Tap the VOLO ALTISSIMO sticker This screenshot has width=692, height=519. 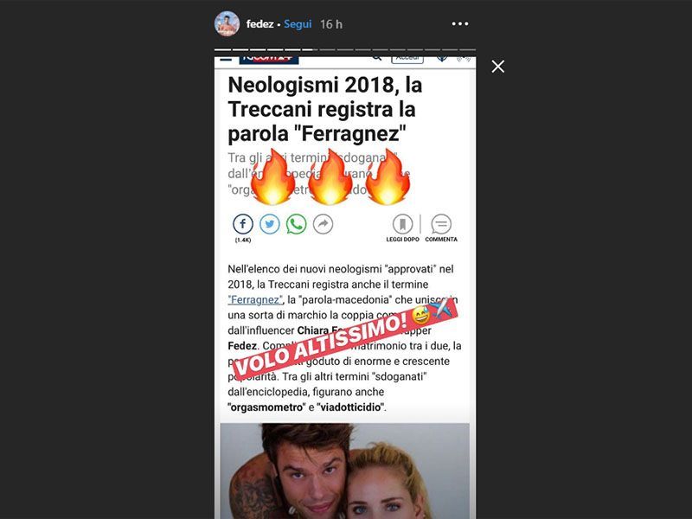(x=345, y=339)
